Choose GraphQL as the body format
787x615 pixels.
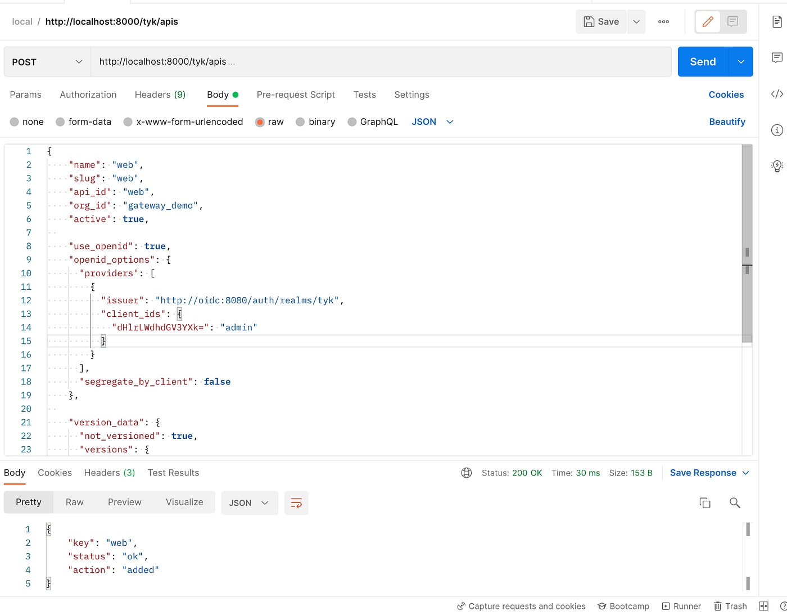[x=373, y=122]
